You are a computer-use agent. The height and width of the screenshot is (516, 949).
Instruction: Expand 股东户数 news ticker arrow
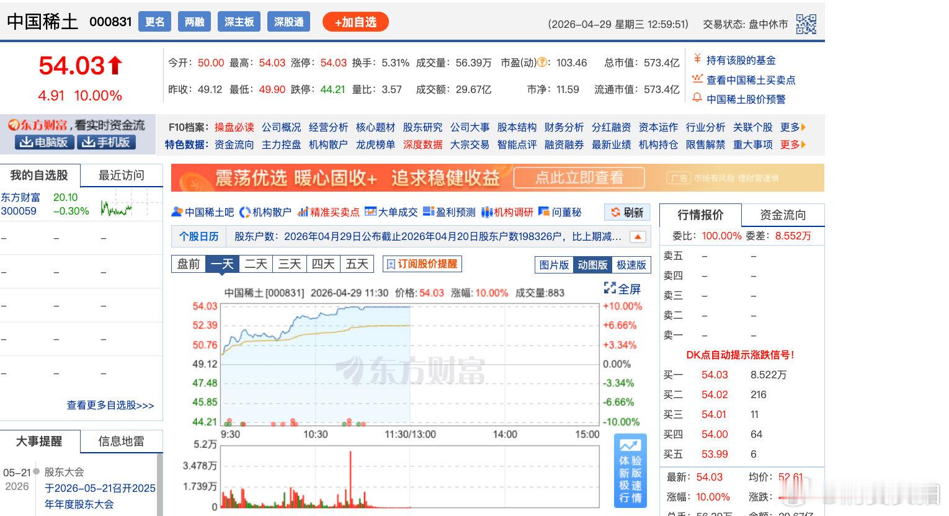638,236
